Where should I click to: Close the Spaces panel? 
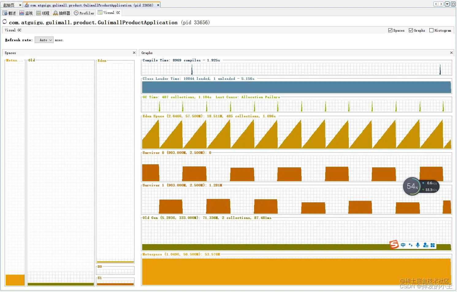pos(134,53)
